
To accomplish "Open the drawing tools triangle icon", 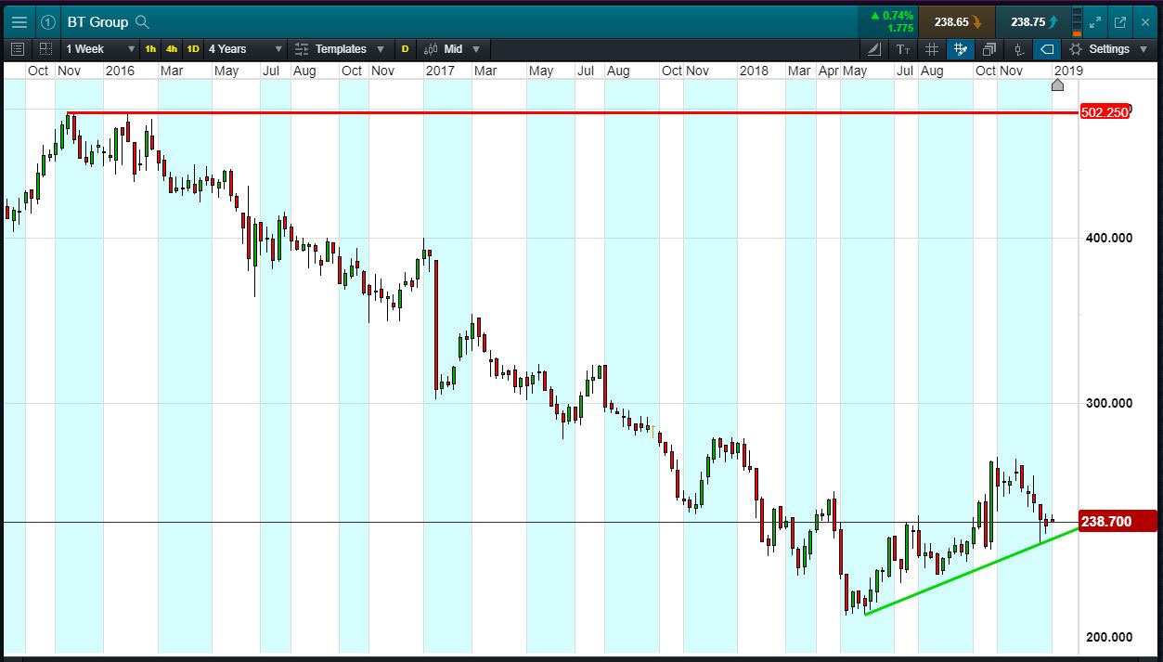I will (873, 49).
